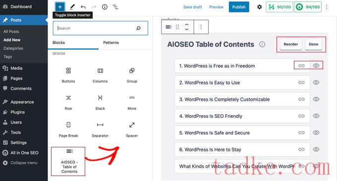This screenshot has width=337, height=181.
Task: Open the 94/100 headline score badge
Action: coord(308,7)
